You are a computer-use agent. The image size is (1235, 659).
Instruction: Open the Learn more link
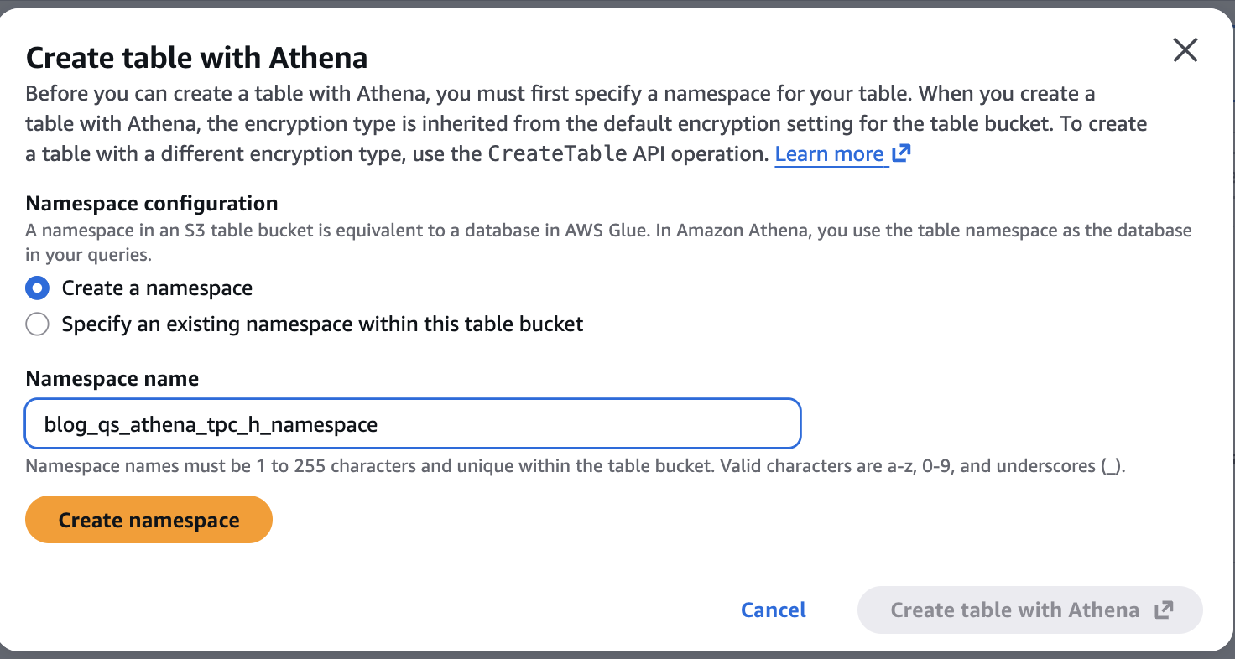click(829, 154)
